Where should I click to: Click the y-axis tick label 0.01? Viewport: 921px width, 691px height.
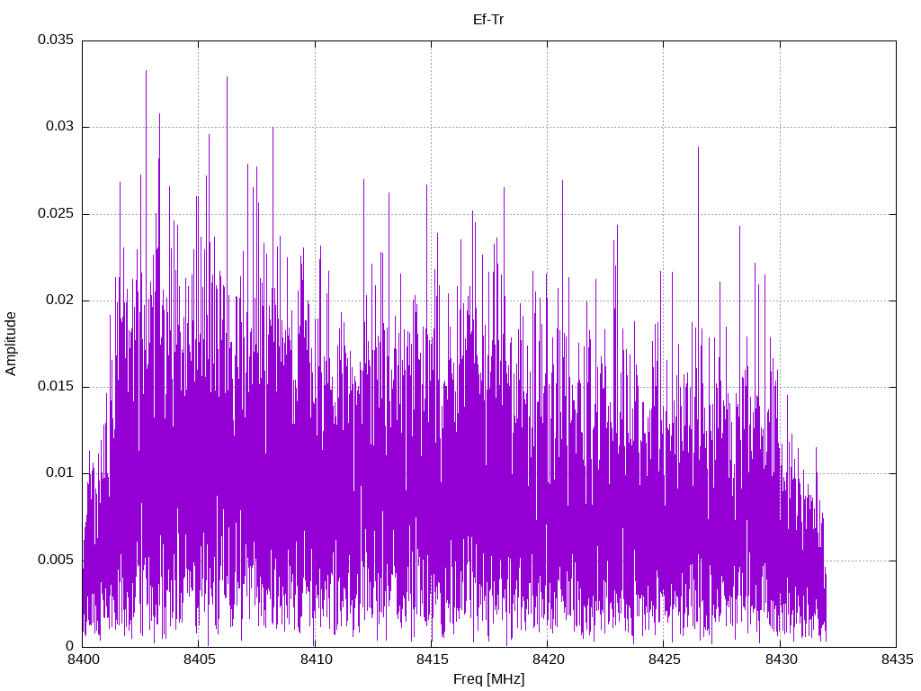(x=60, y=472)
